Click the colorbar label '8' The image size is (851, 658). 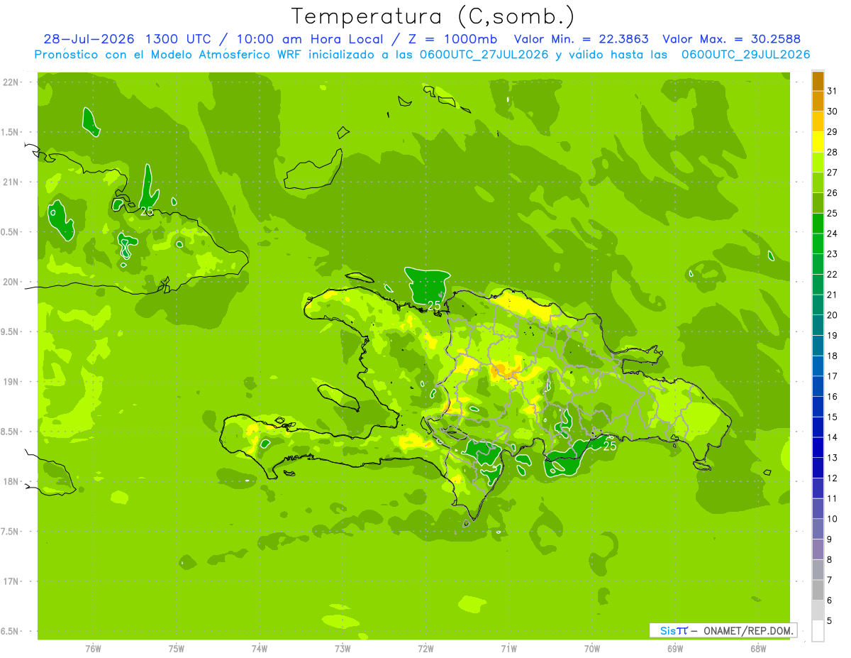[830, 560]
